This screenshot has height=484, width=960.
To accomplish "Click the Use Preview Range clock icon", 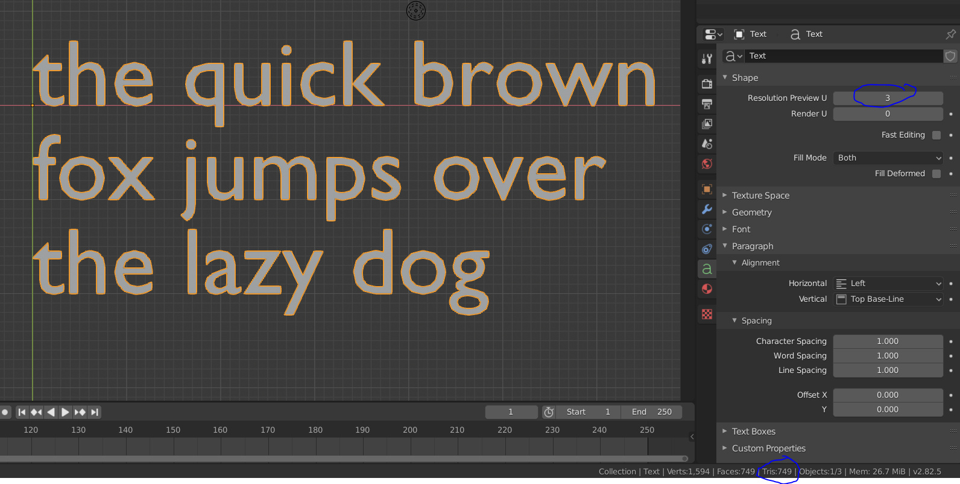I will pos(549,412).
